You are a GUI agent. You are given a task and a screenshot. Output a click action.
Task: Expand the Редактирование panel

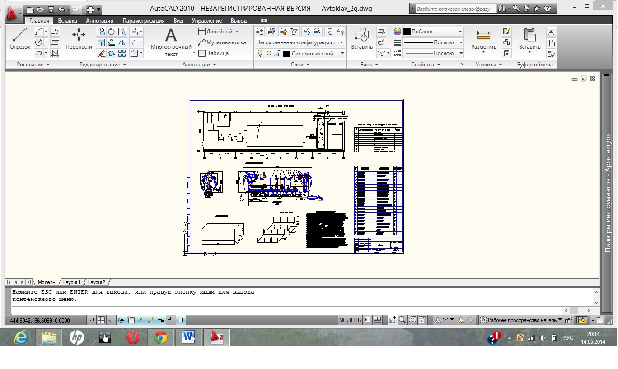point(103,65)
